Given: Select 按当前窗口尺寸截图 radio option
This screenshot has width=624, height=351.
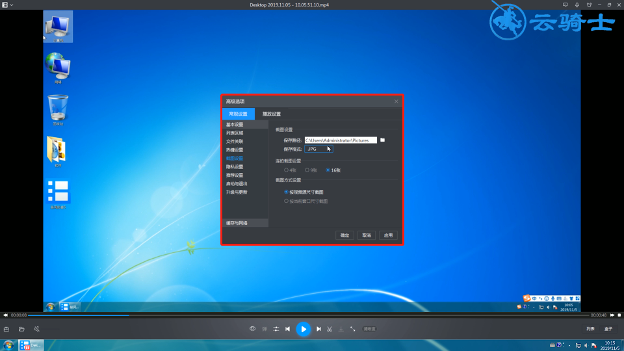Looking at the screenshot, I should click(305, 201).
